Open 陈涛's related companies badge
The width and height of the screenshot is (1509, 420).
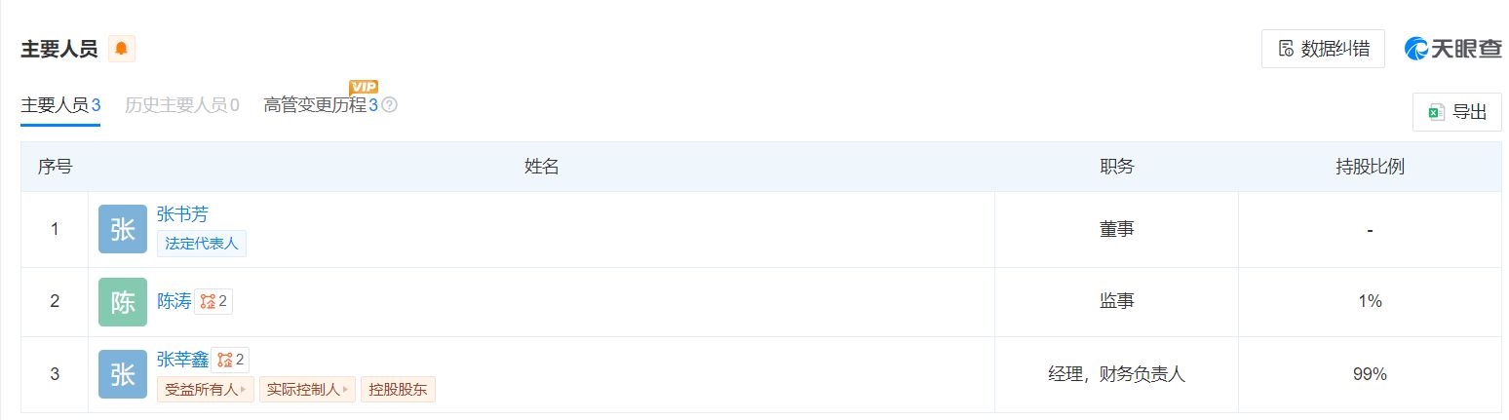[213, 302]
